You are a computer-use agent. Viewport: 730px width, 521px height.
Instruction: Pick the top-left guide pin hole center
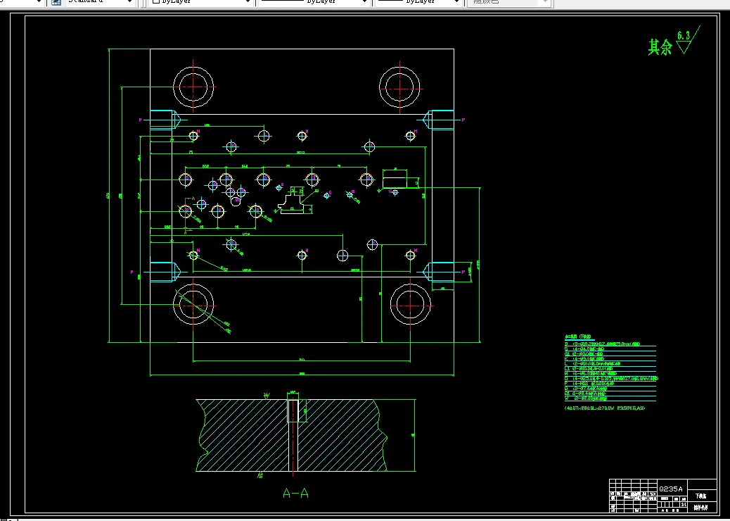coord(193,87)
